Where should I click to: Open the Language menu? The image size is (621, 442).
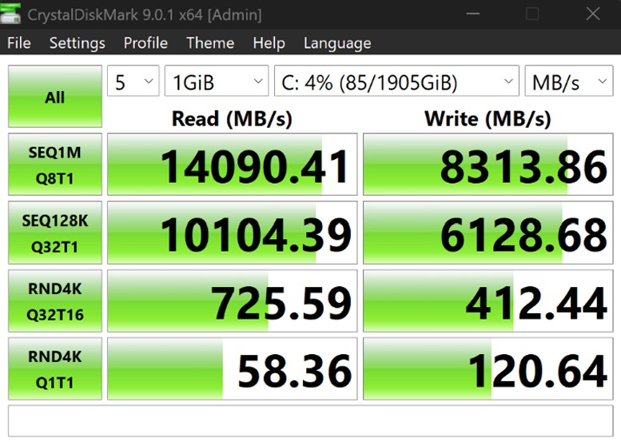pos(337,43)
